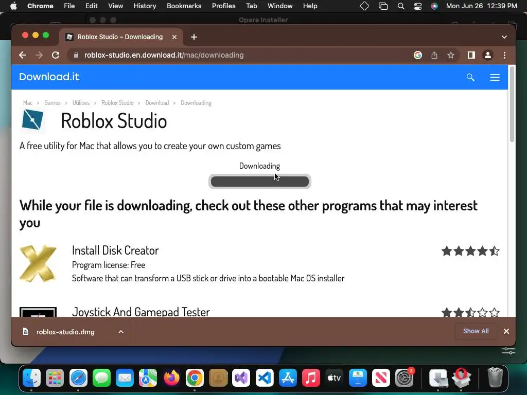Close the downloads bar
This screenshot has height=395, width=527.
click(506, 331)
